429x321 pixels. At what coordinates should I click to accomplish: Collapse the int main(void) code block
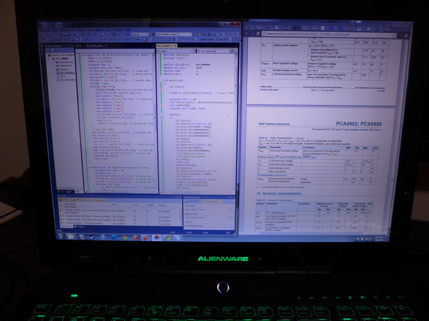point(163,81)
